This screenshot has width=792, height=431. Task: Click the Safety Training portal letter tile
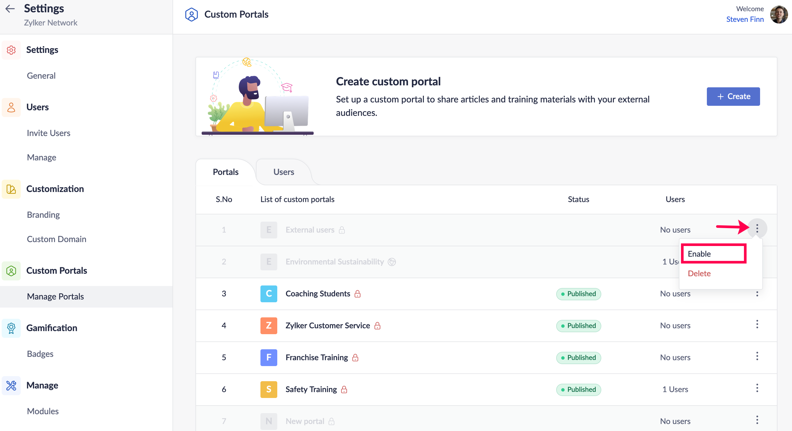click(x=268, y=390)
